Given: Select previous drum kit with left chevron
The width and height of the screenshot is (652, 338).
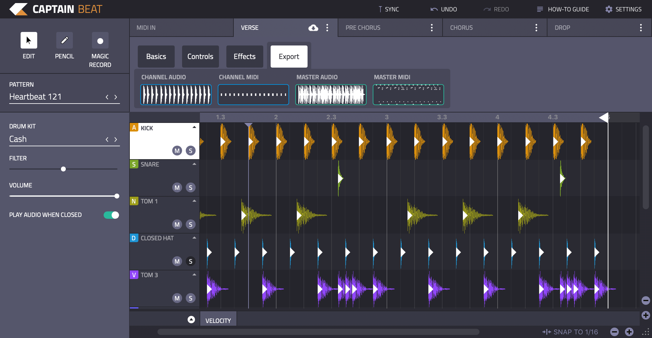Looking at the screenshot, I should (x=107, y=139).
